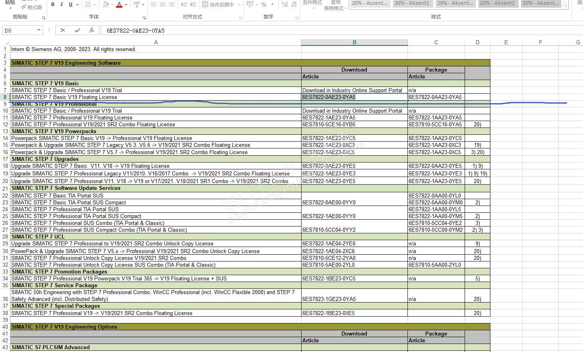Open the 数字 number format dialog launcher
Screen dimensions: 583x352
click(x=297, y=18)
